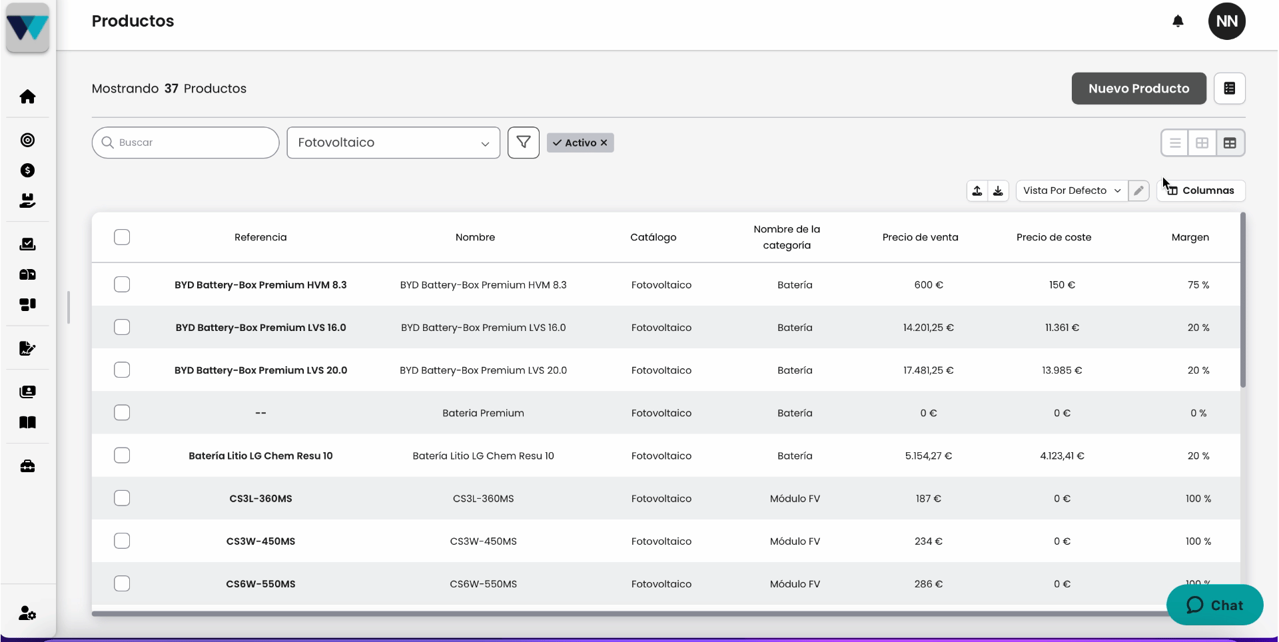The height and width of the screenshot is (642, 1279).
Task: Check the Bateria Premium row checkbox
Action: [x=122, y=412]
